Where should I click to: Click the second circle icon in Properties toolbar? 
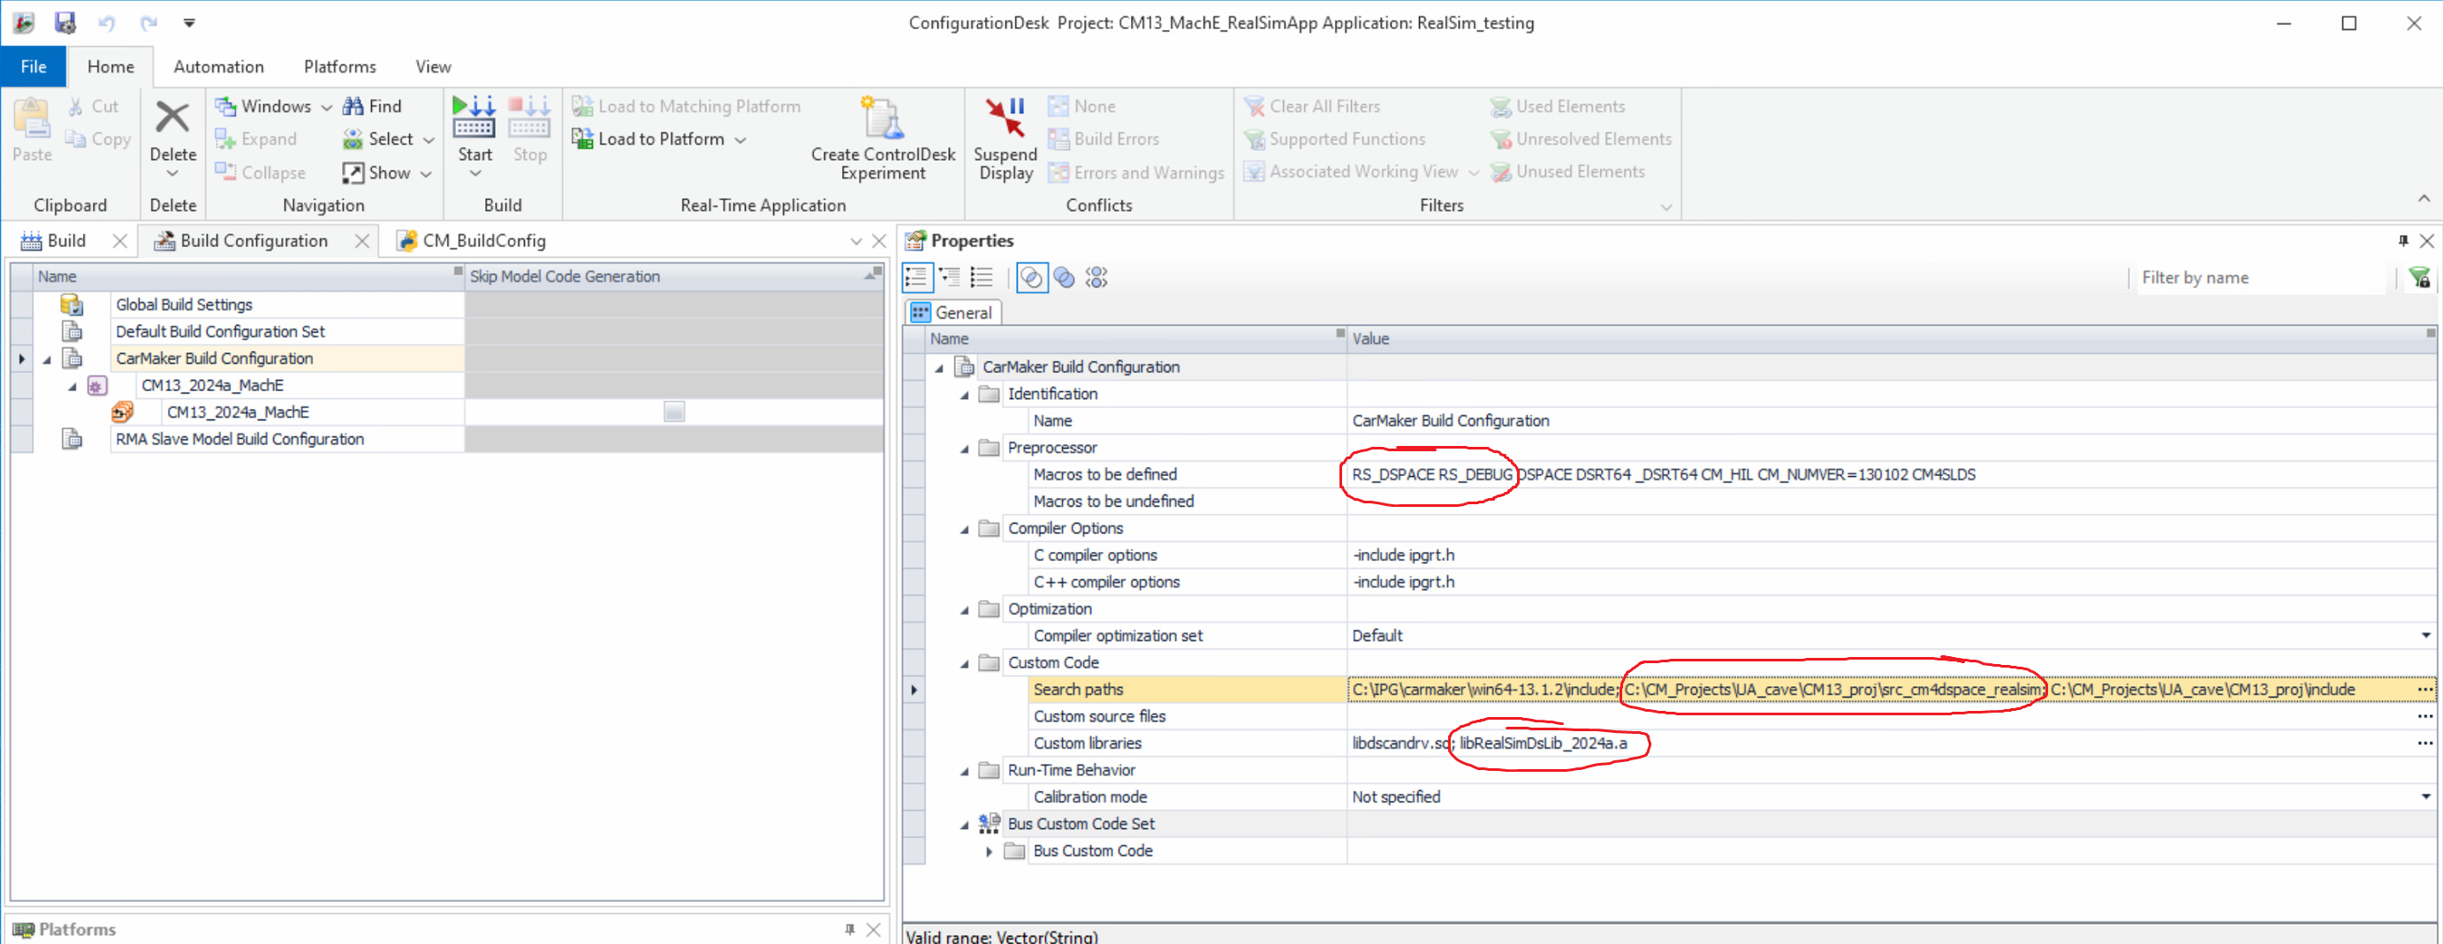point(1064,277)
